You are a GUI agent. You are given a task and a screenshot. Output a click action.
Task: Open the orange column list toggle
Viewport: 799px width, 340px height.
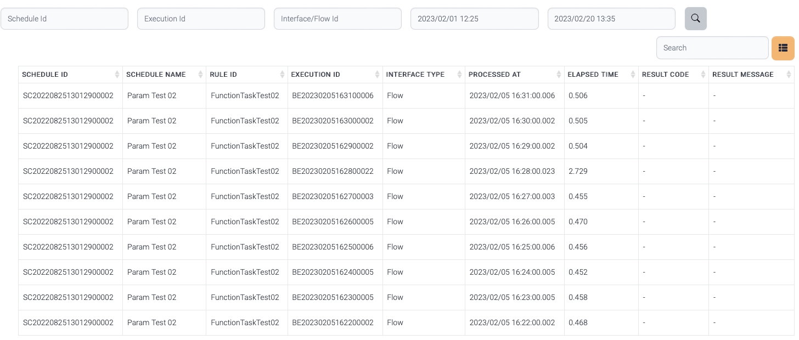click(x=783, y=48)
